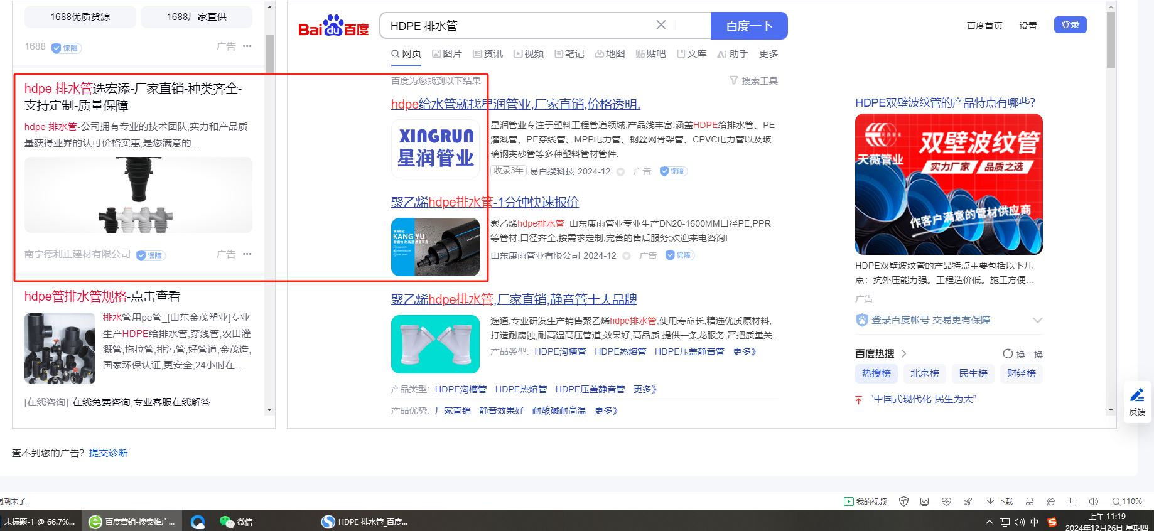Switch to the 视频 tab
This screenshot has width=1154, height=531.
(529, 54)
